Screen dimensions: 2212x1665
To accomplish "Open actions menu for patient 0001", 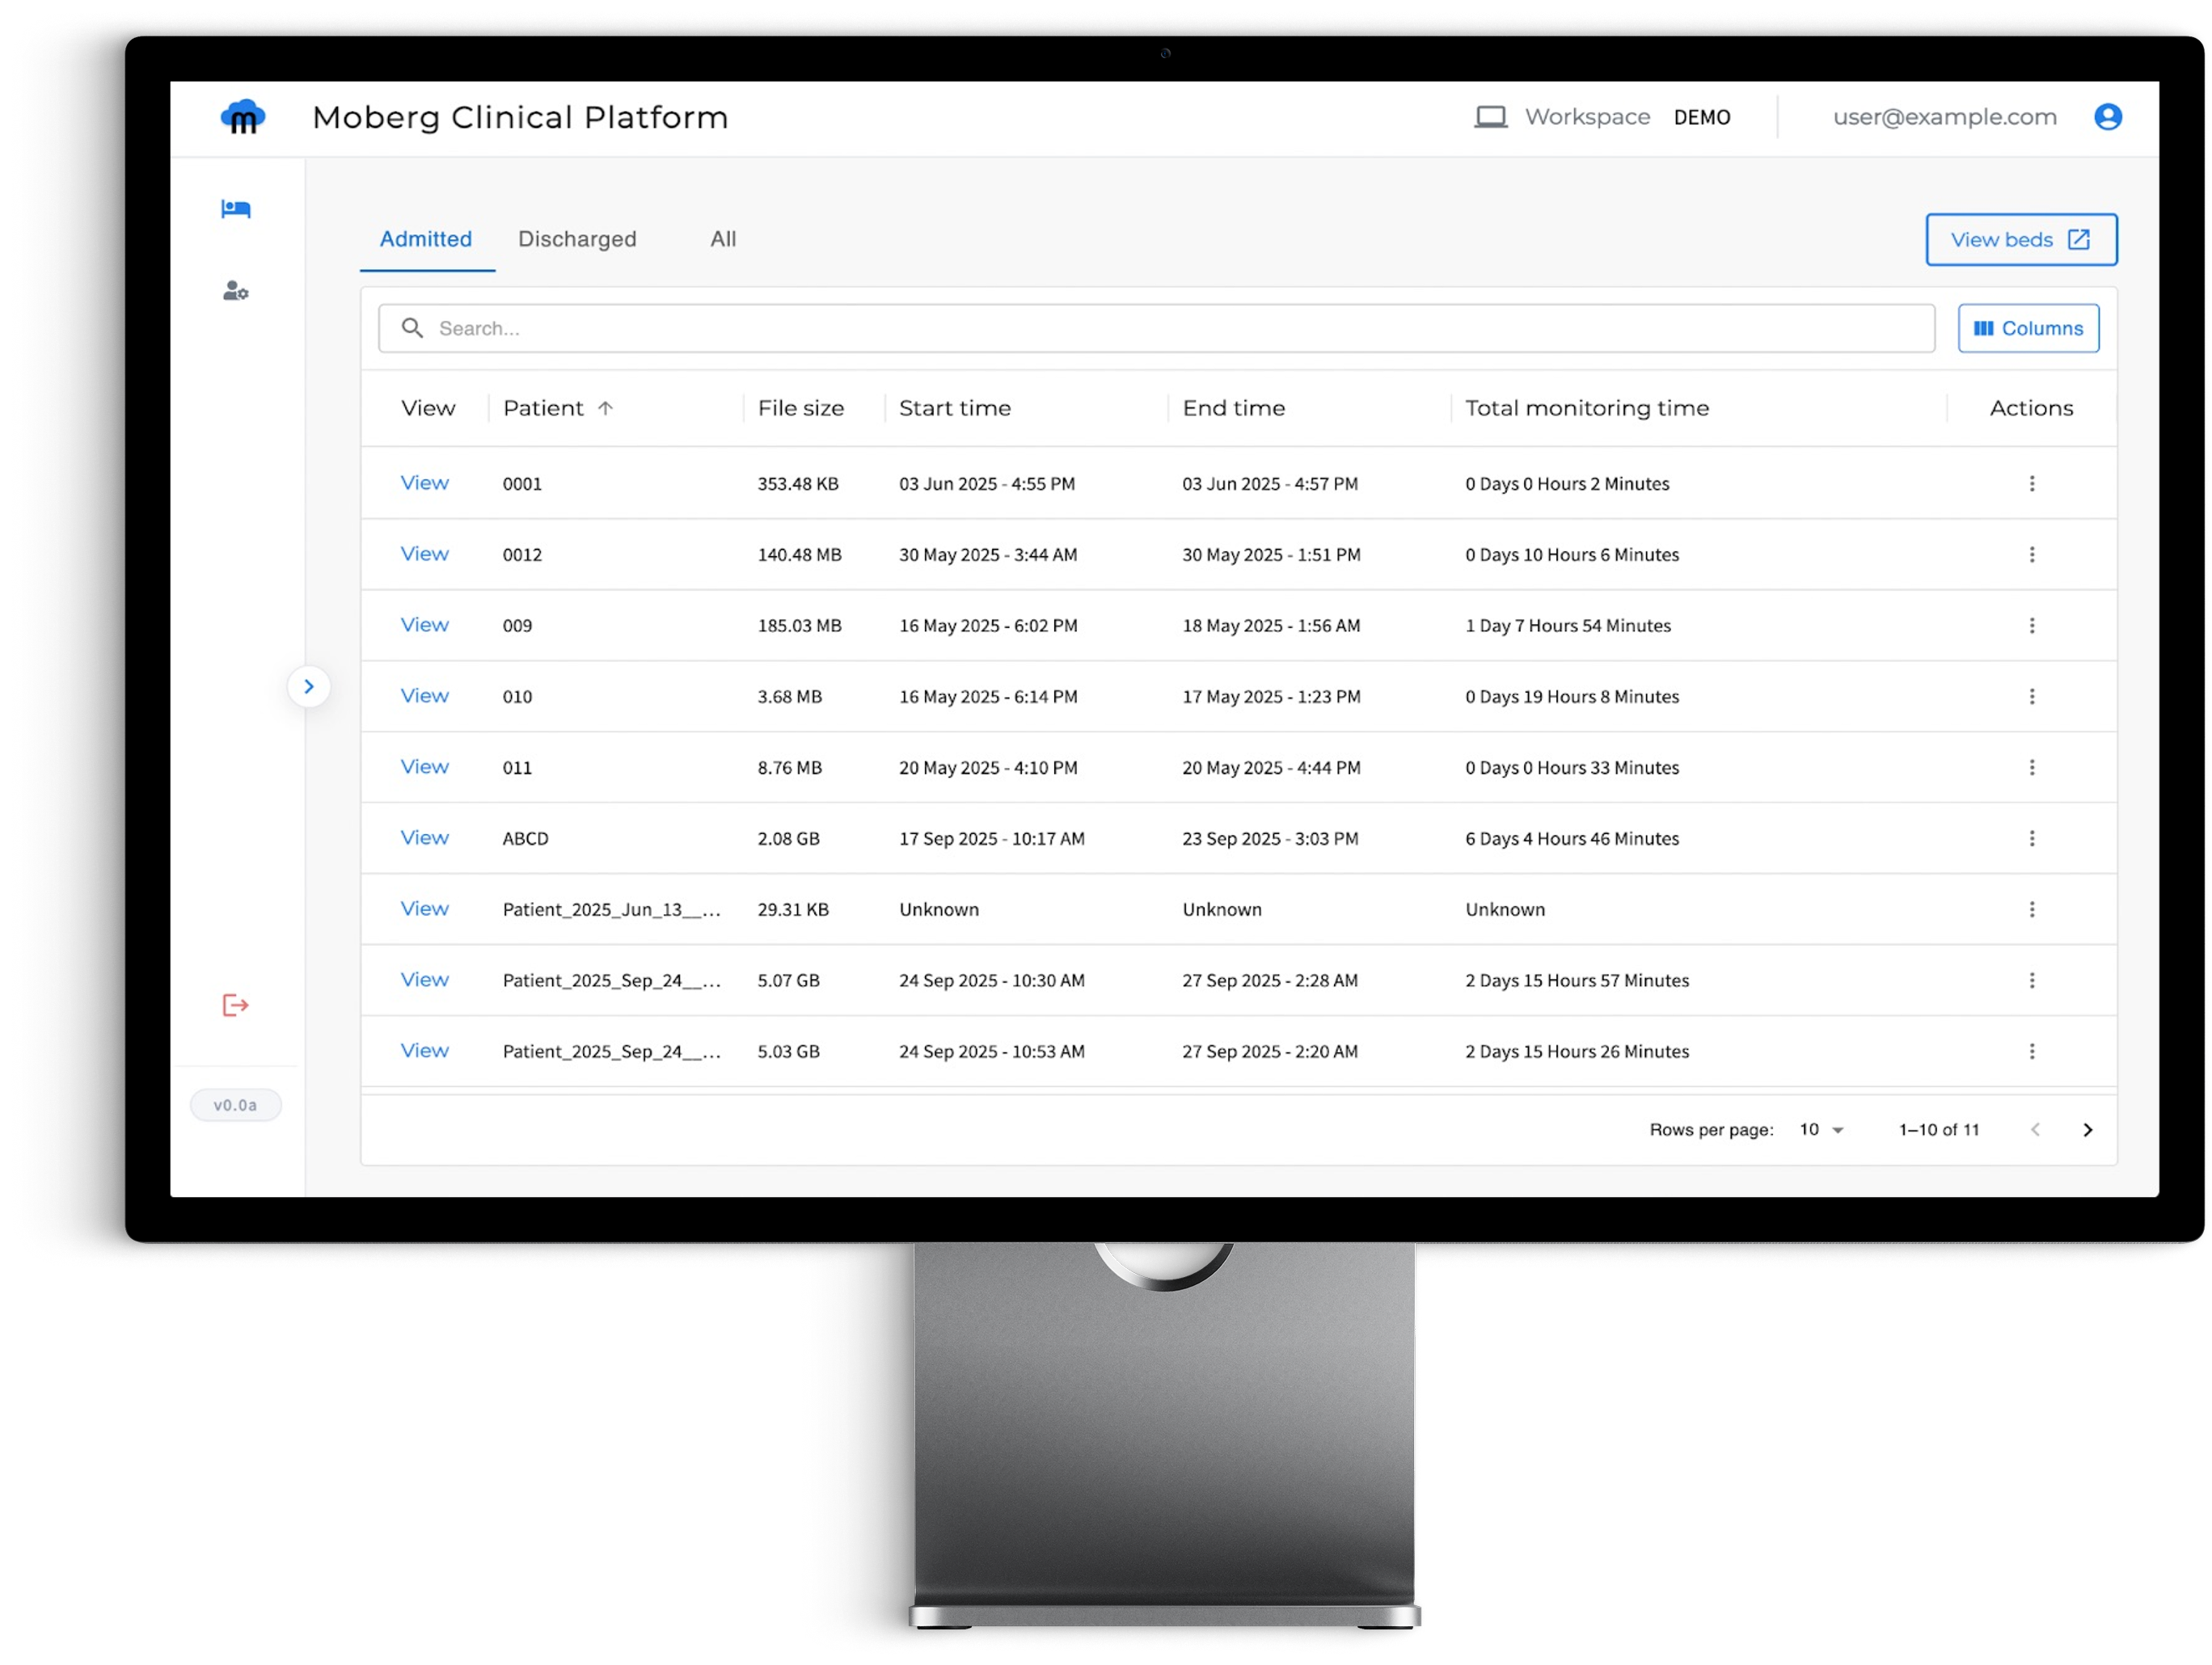I will (x=2031, y=484).
